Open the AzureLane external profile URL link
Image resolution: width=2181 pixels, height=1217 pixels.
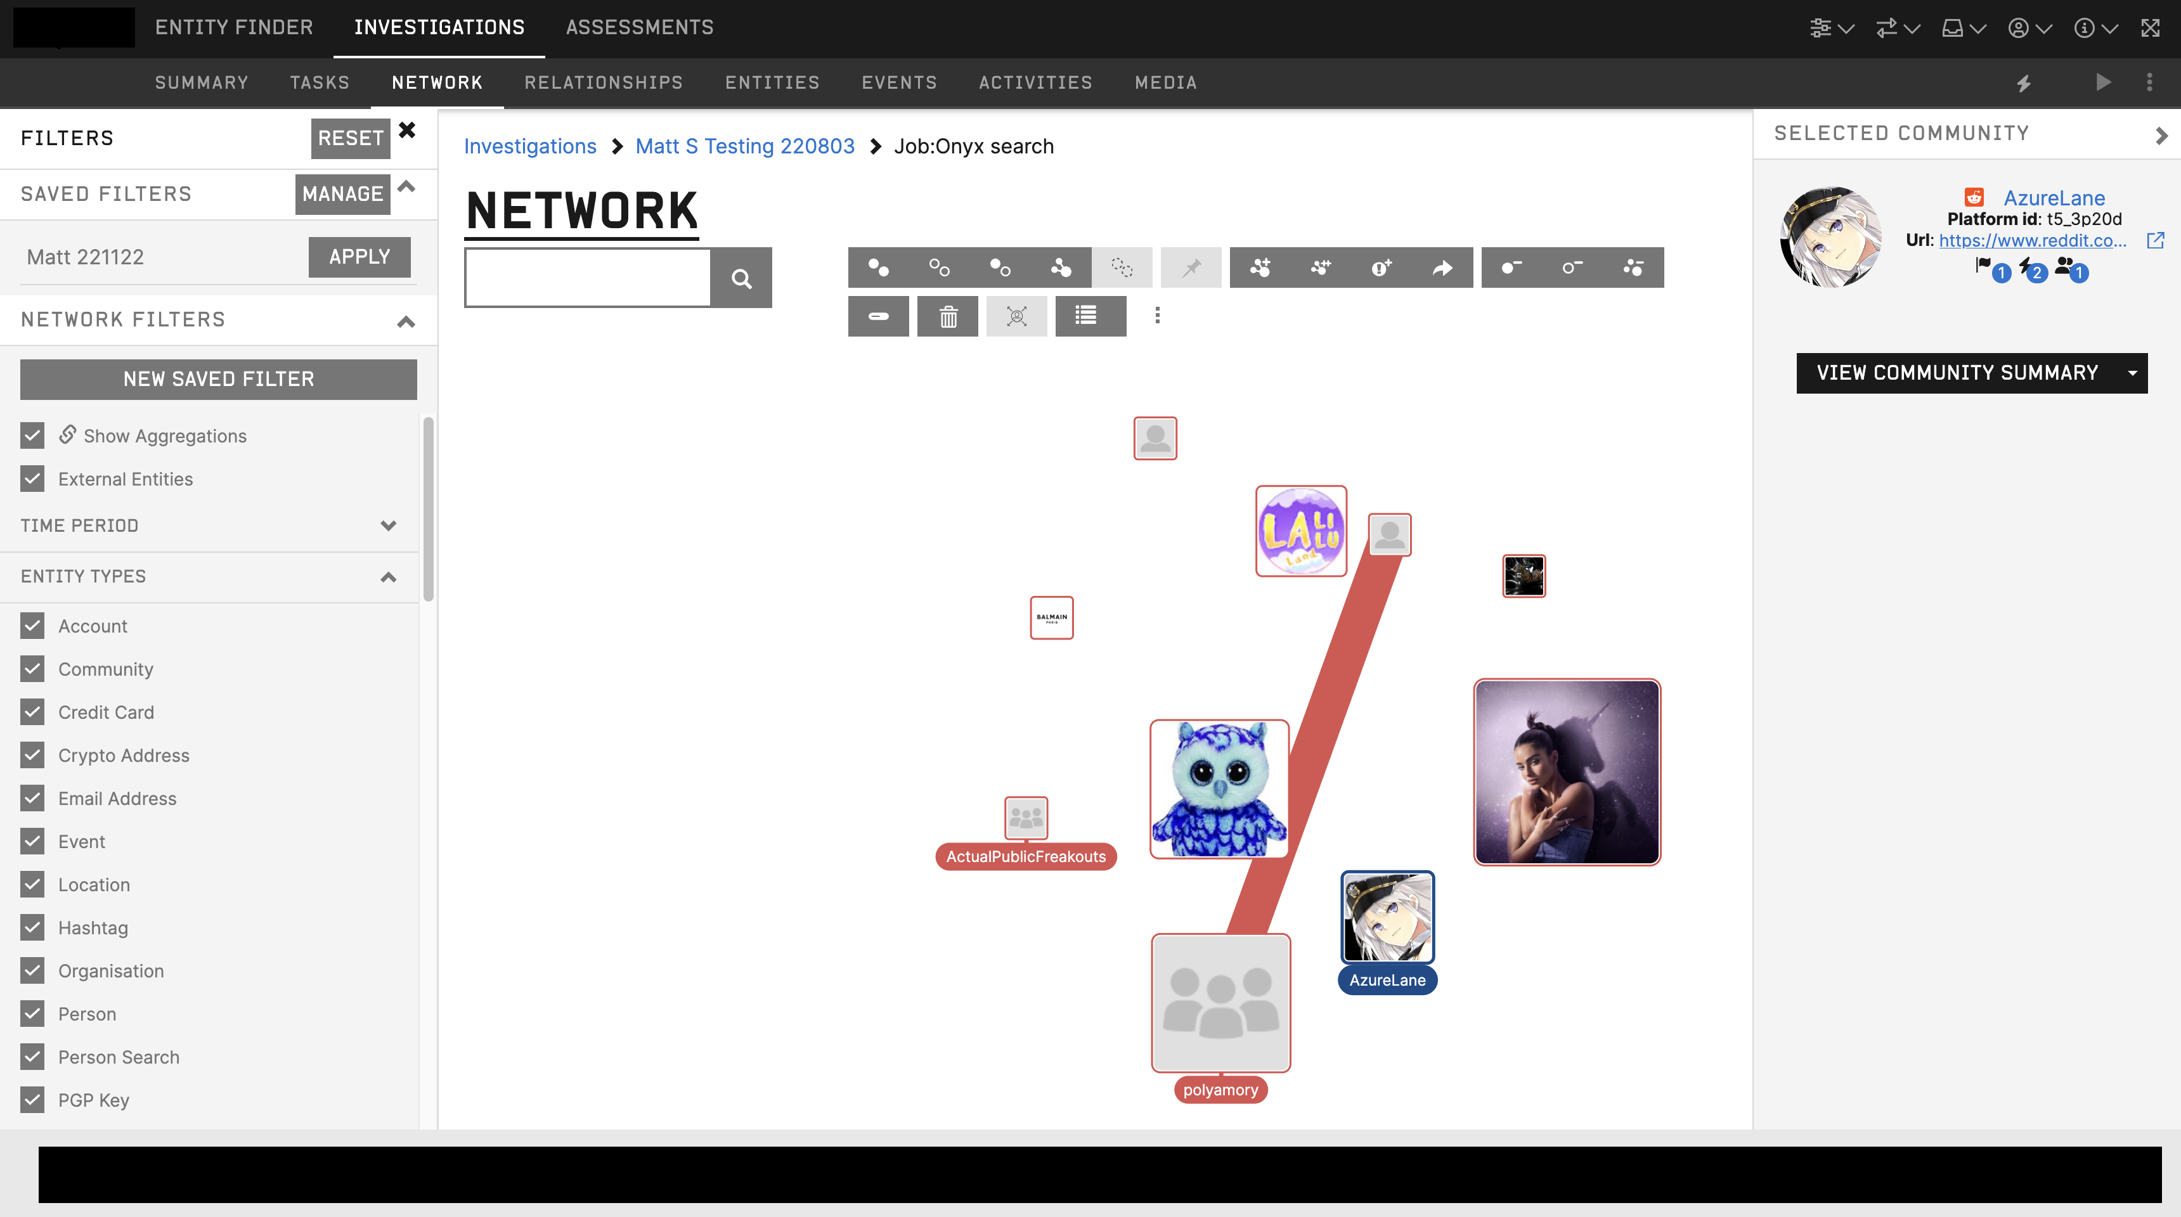(2154, 240)
